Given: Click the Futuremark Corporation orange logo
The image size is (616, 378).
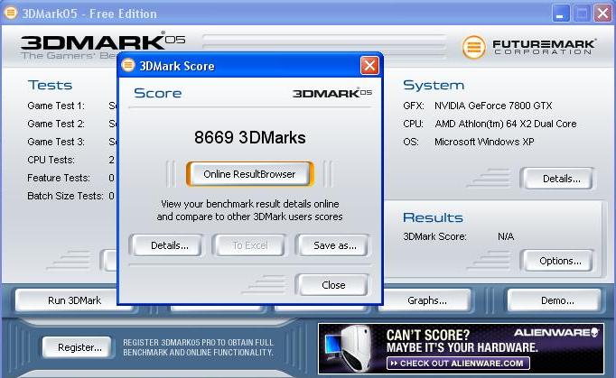Looking at the screenshot, I should click(x=473, y=47).
